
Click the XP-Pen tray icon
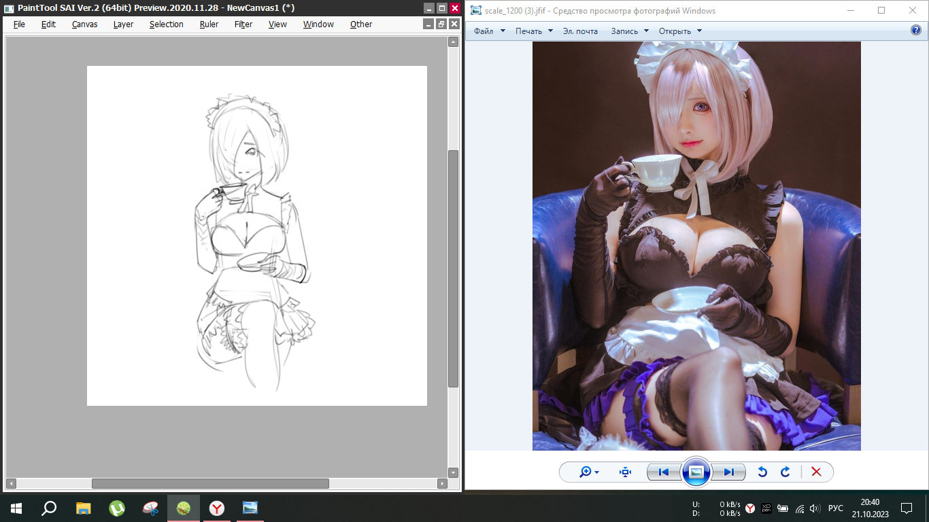pos(766,508)
